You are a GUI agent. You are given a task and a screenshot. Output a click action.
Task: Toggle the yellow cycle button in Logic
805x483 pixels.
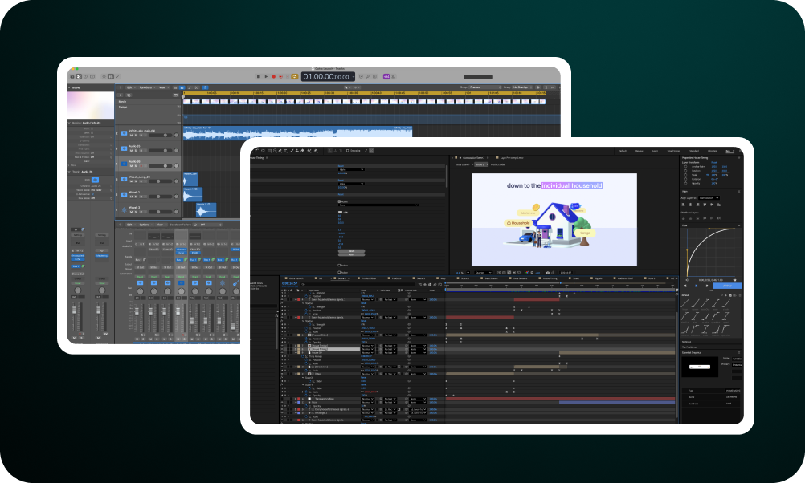coord(295,76)
